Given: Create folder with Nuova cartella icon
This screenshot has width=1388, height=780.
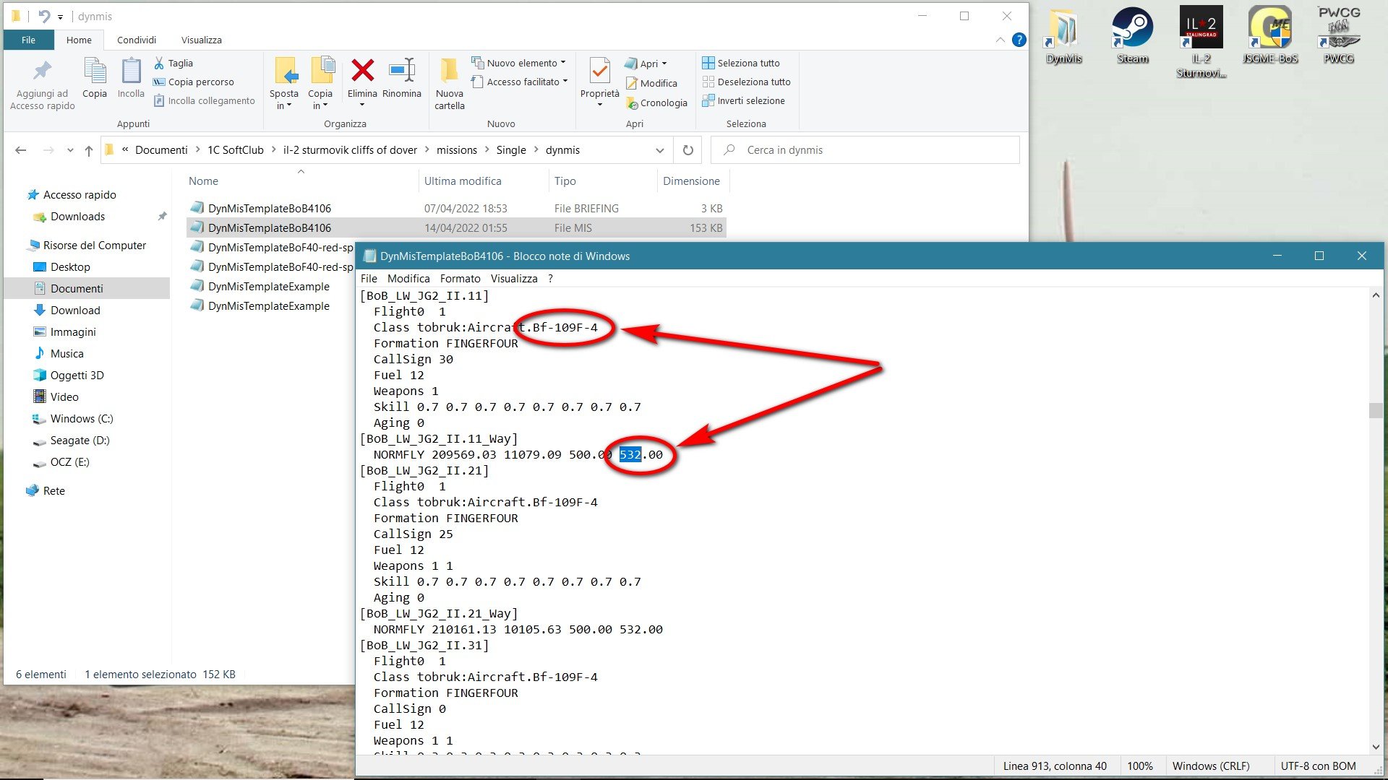Looking at the screenshot, I should tap(449, 71).
